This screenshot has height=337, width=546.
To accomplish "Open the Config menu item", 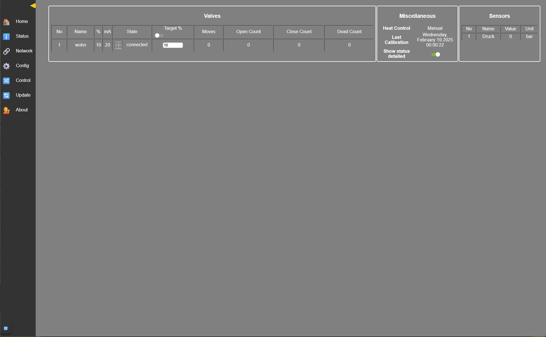I will tap(22, 66).
